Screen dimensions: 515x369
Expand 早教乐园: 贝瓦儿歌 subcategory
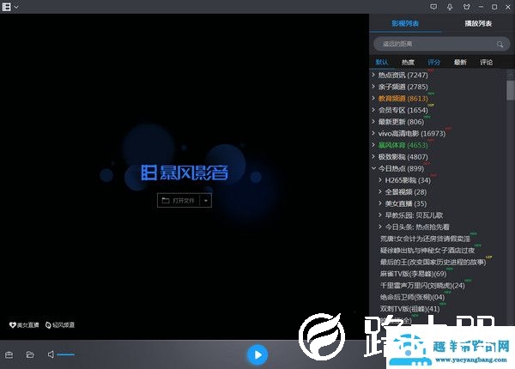click(380, 215)
